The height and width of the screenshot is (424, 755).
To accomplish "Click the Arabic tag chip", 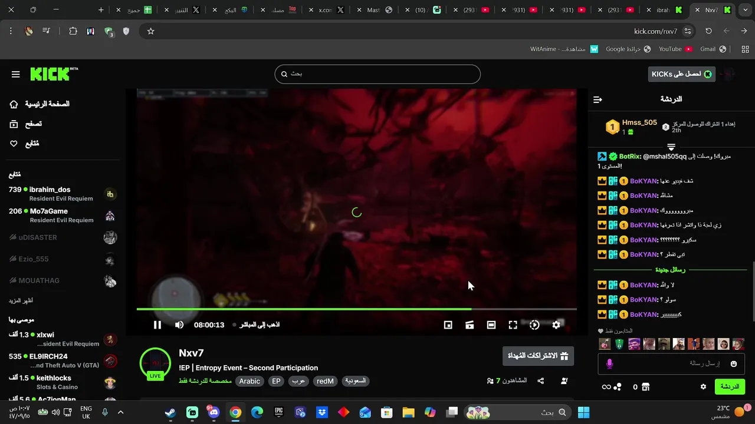I will pyautogui.click(x=250, y=381).
